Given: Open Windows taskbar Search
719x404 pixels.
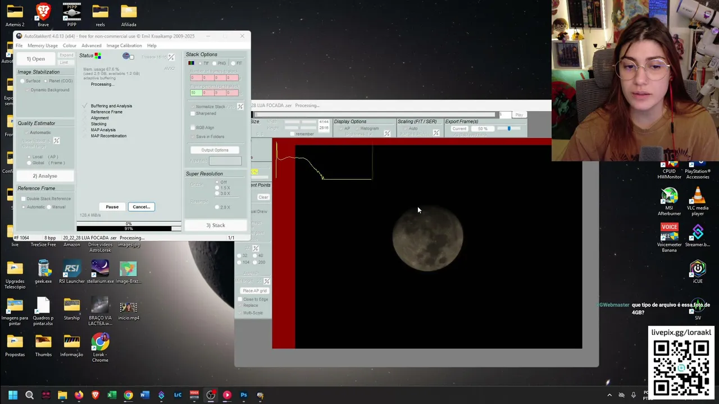Looking at the screenshot, I should click(x=29, y=395).
